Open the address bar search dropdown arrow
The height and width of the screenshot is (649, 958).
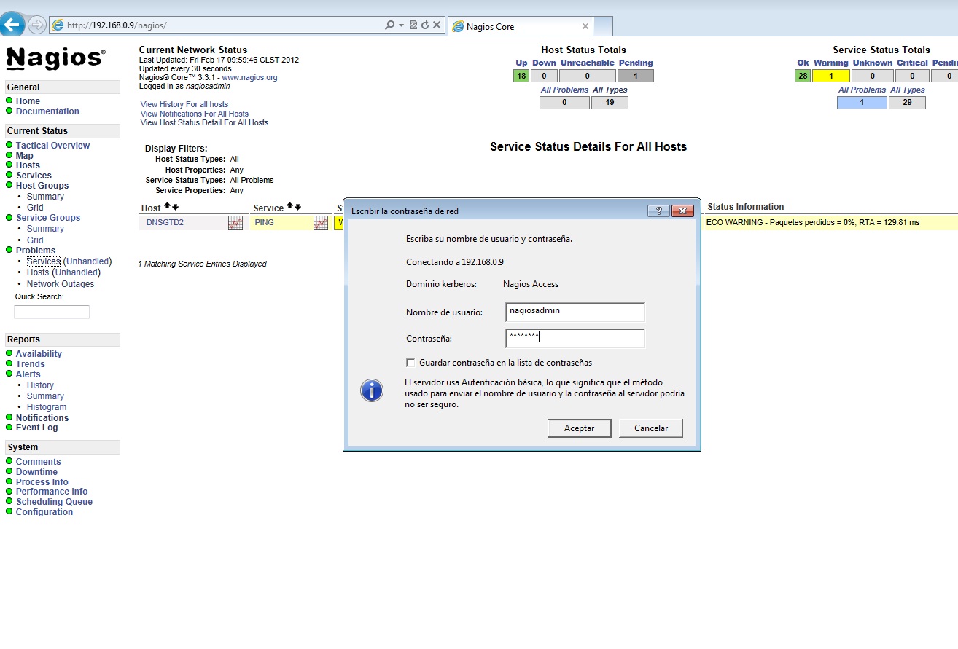click(401, 25)
